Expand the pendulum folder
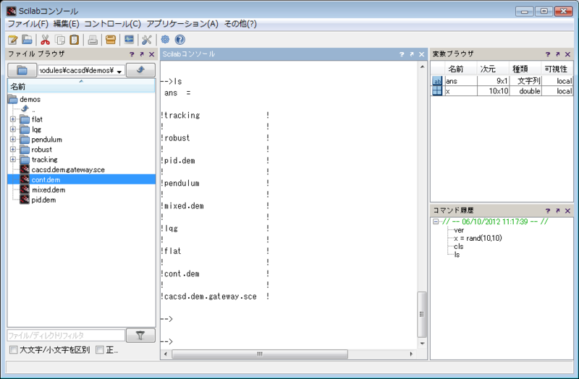The width and height of the screenshot is (579, 379). (x=13, y=139)
